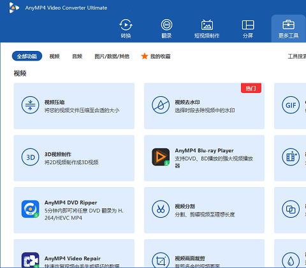The image size is (306, 268).
Task: Show 全部功能 (All features) filter
Action: coord(27,56)
